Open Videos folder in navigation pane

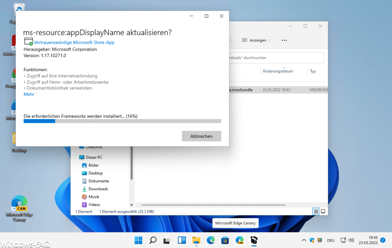tap(91, 204)
